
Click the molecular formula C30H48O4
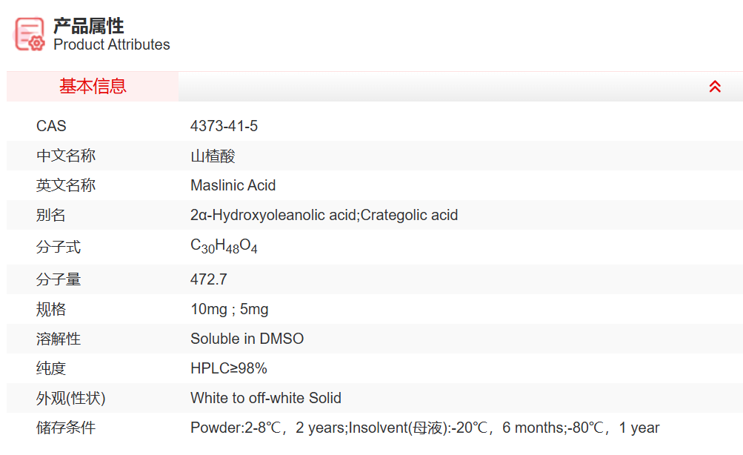[x=224, y=247]
